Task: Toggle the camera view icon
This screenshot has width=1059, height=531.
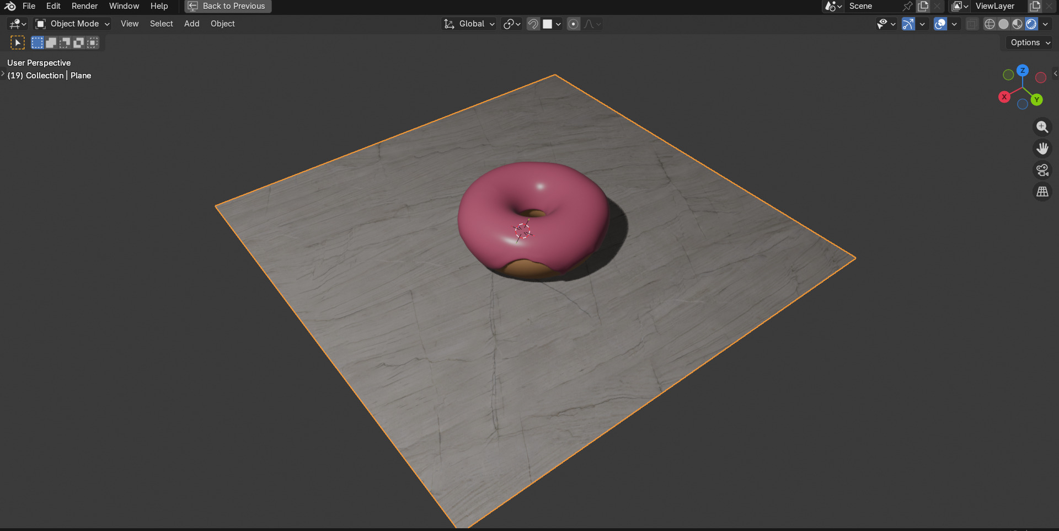Action: point(1042,170)
